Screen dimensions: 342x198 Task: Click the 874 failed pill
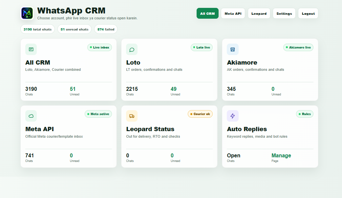[106, 29]
